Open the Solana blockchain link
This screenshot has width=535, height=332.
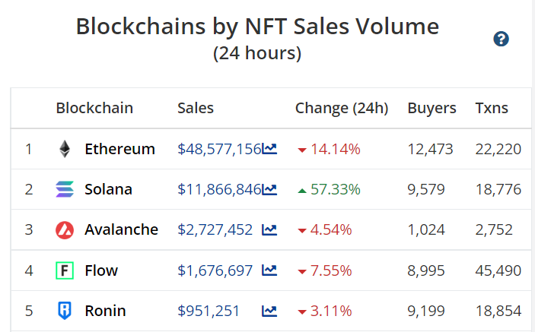pos(108,189)
